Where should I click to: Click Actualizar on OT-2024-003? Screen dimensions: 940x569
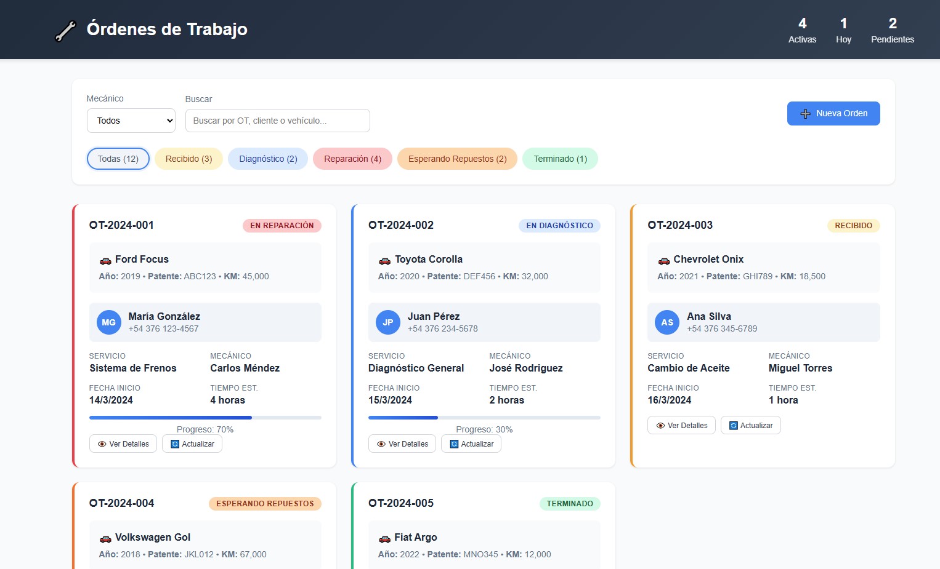(751, 426)
